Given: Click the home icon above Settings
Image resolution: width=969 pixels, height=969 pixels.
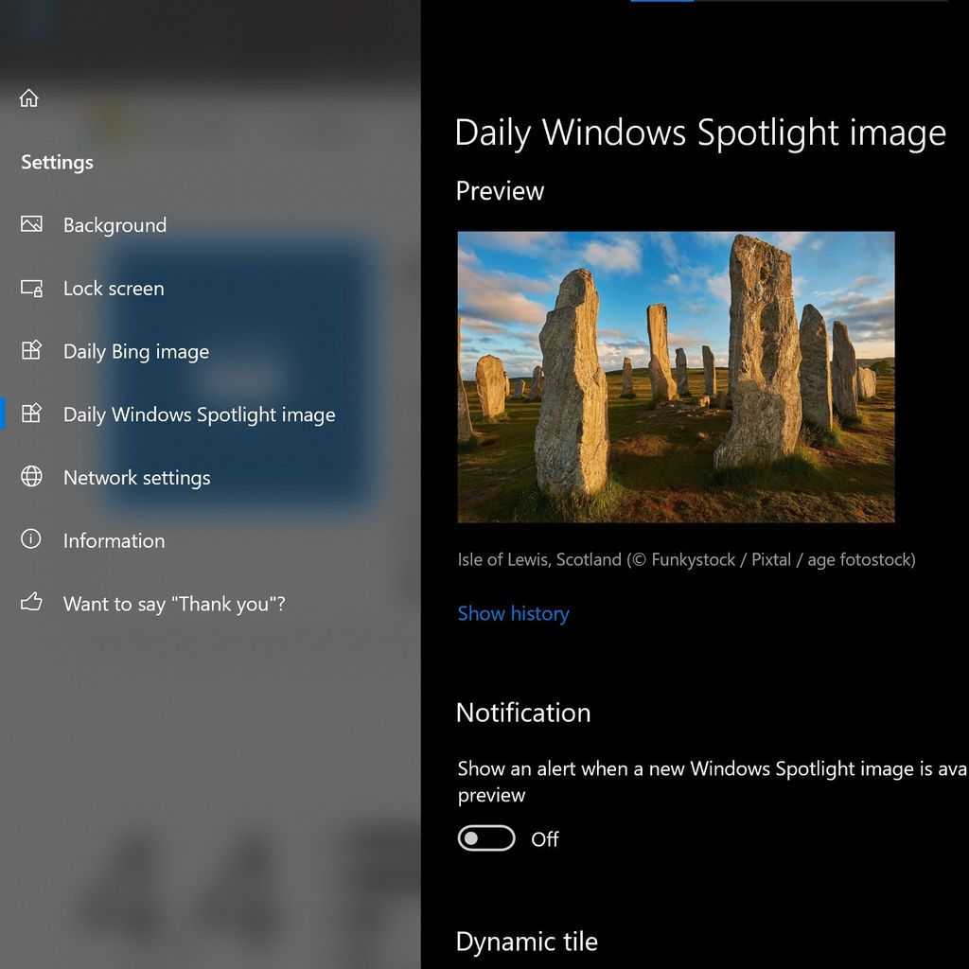Looking at the screenshot, I should click(29, 97).
